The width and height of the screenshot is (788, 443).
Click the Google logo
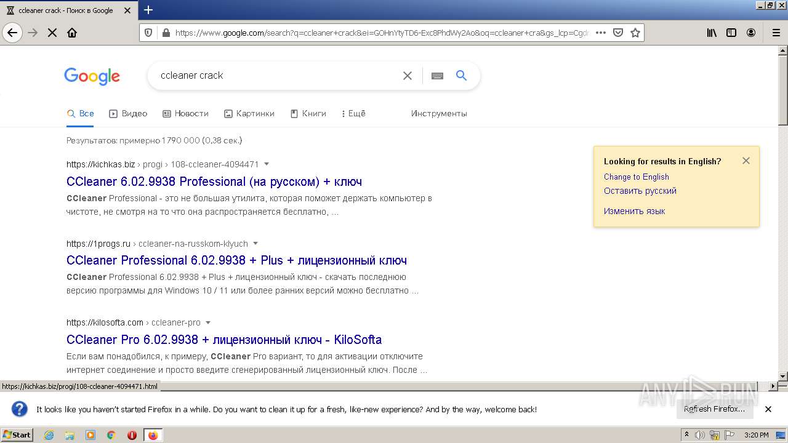pyautogui.click(x=92, y=76)
